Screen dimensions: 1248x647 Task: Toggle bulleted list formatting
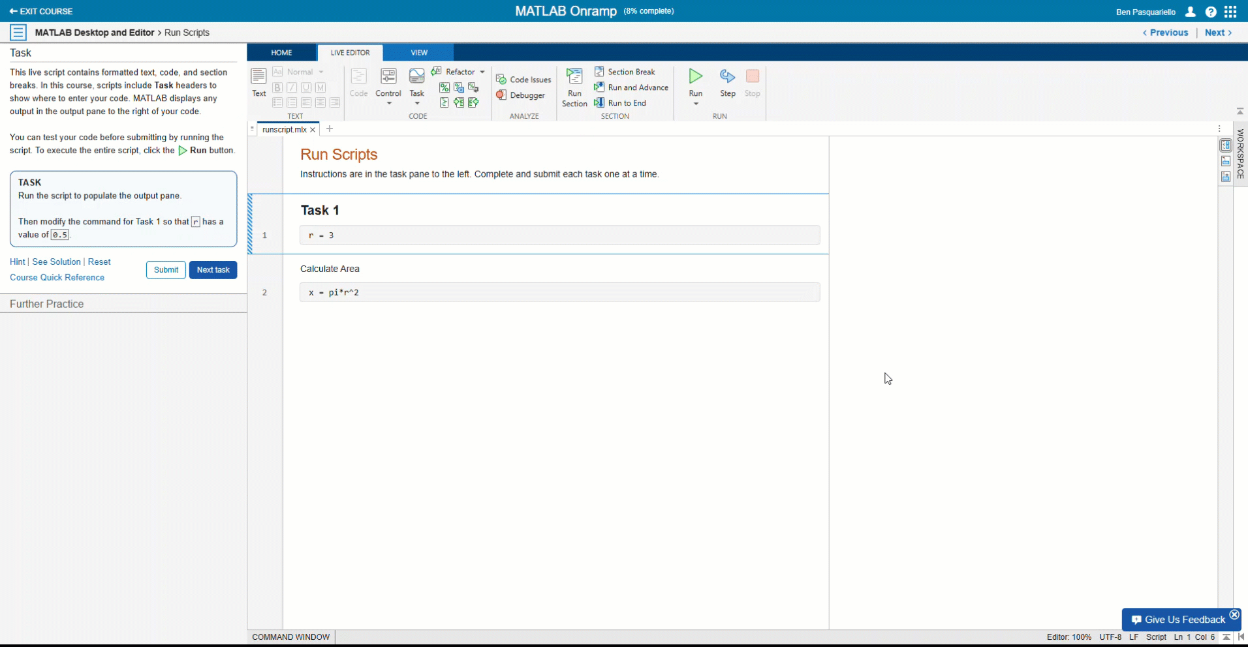click(x=277, y=102)
